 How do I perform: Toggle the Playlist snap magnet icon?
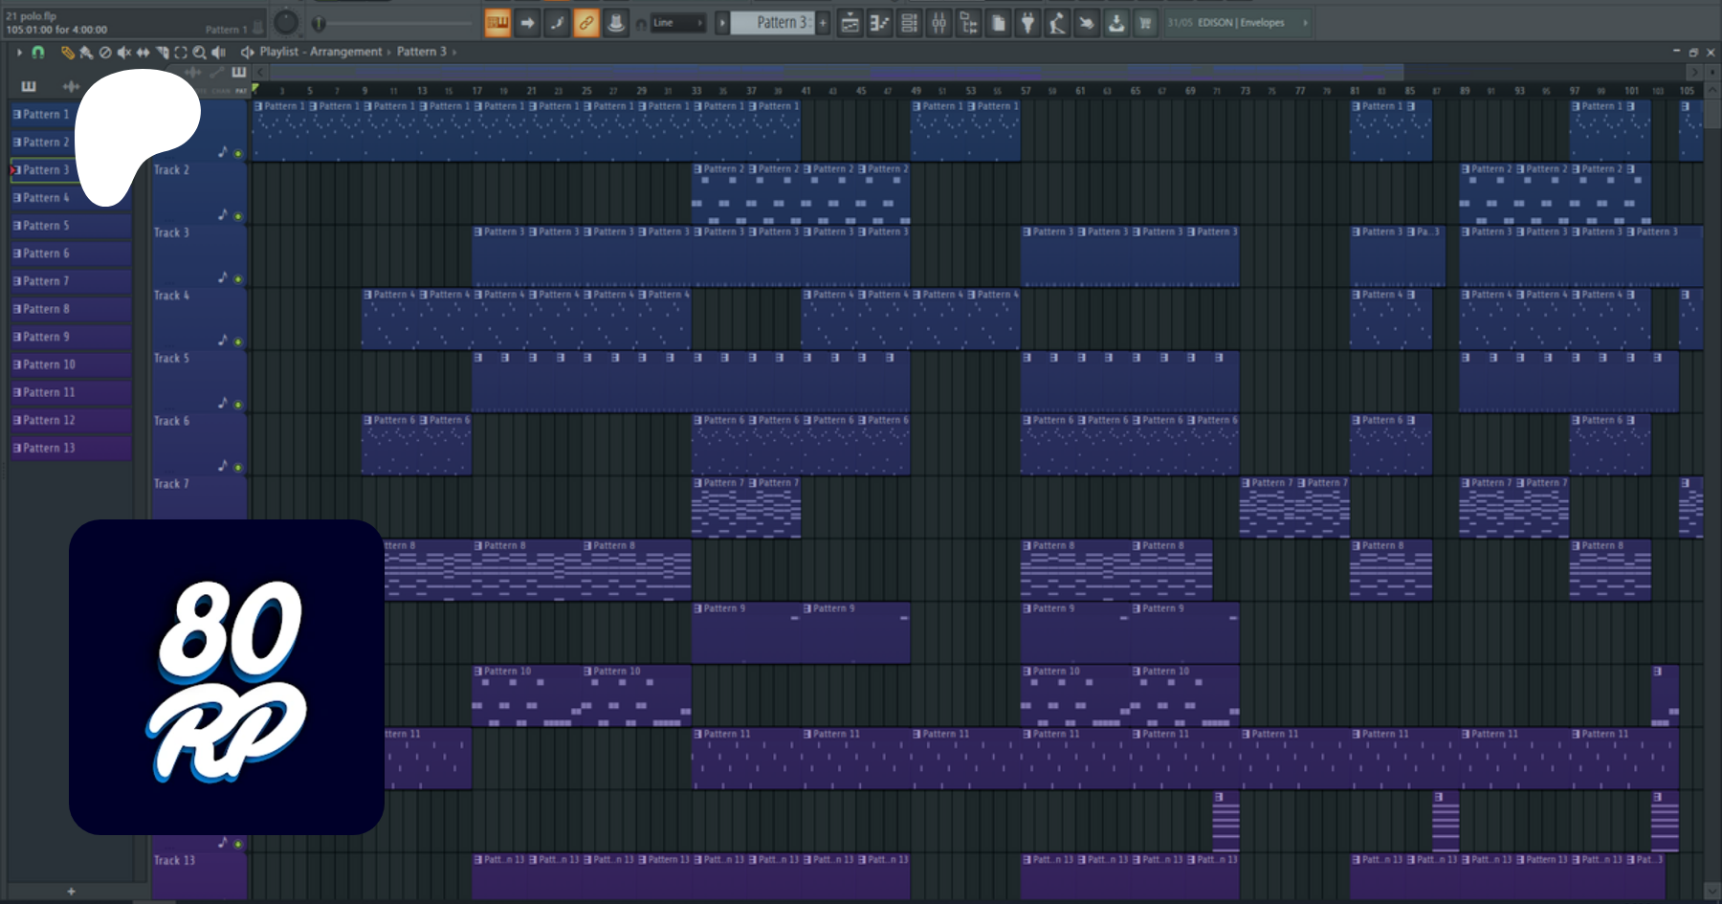38,53
